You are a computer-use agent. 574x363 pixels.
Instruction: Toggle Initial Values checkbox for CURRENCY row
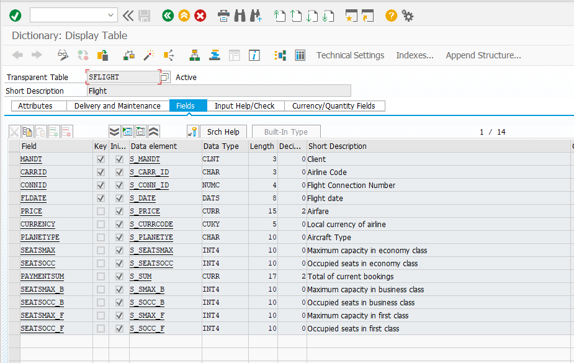pyautogui.click(x=119, y=225)
